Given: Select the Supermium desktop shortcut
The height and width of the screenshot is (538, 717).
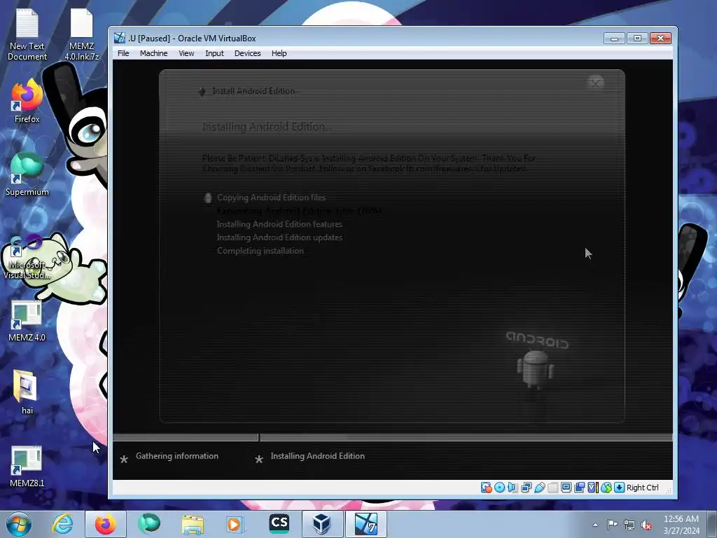Looking at the screenshot, I should coord(27,174).
